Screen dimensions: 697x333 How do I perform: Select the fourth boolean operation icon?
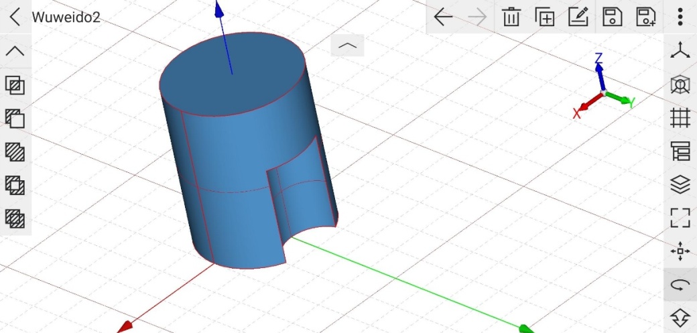pyautogui.click(x=15, y=186)
